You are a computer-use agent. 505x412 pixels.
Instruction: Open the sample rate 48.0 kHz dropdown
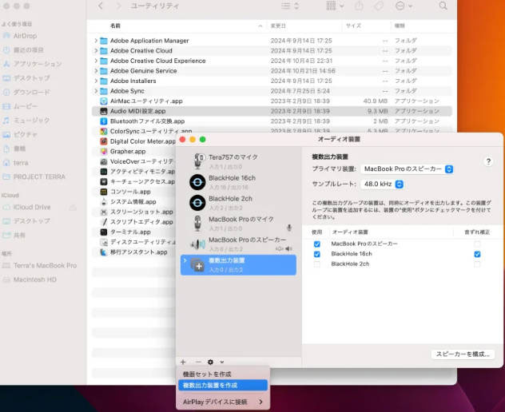[x=382, y=184]
